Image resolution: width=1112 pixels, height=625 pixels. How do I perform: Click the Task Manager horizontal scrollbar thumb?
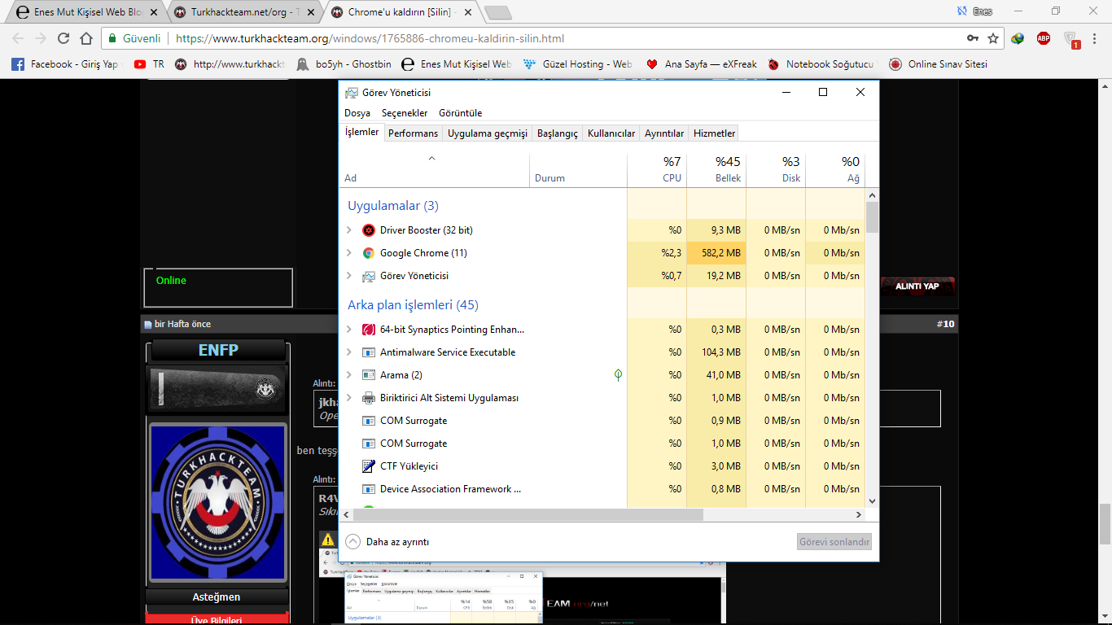point(528,515)
